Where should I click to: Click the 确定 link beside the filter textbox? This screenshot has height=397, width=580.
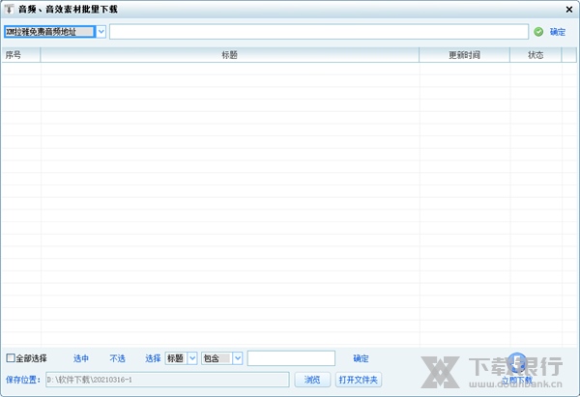tap(361, 358)
